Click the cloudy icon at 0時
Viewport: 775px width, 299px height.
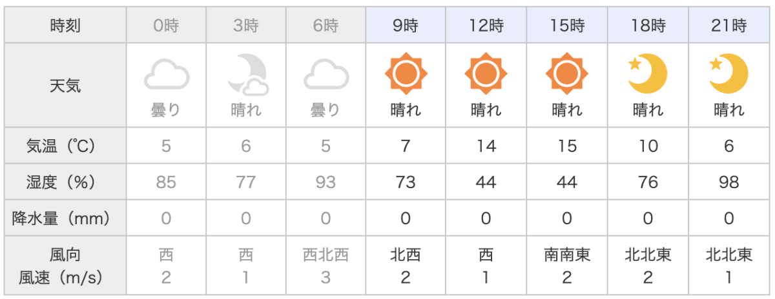point(166,74)
